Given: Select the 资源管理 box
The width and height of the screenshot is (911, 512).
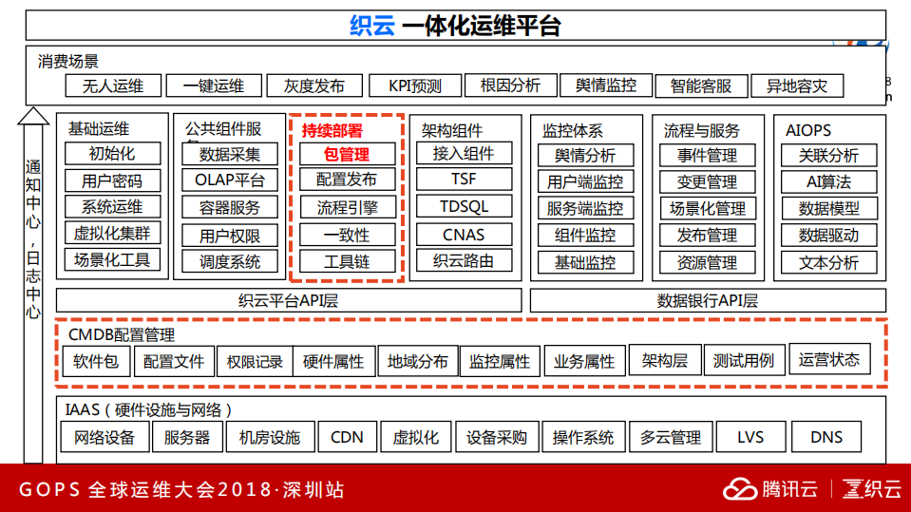Looking at the screenshot, I should (707, 262).
